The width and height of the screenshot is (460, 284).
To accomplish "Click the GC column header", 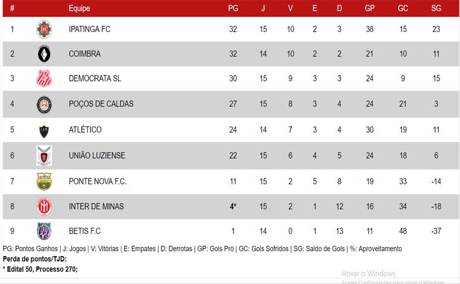I will tap(403, 8).
